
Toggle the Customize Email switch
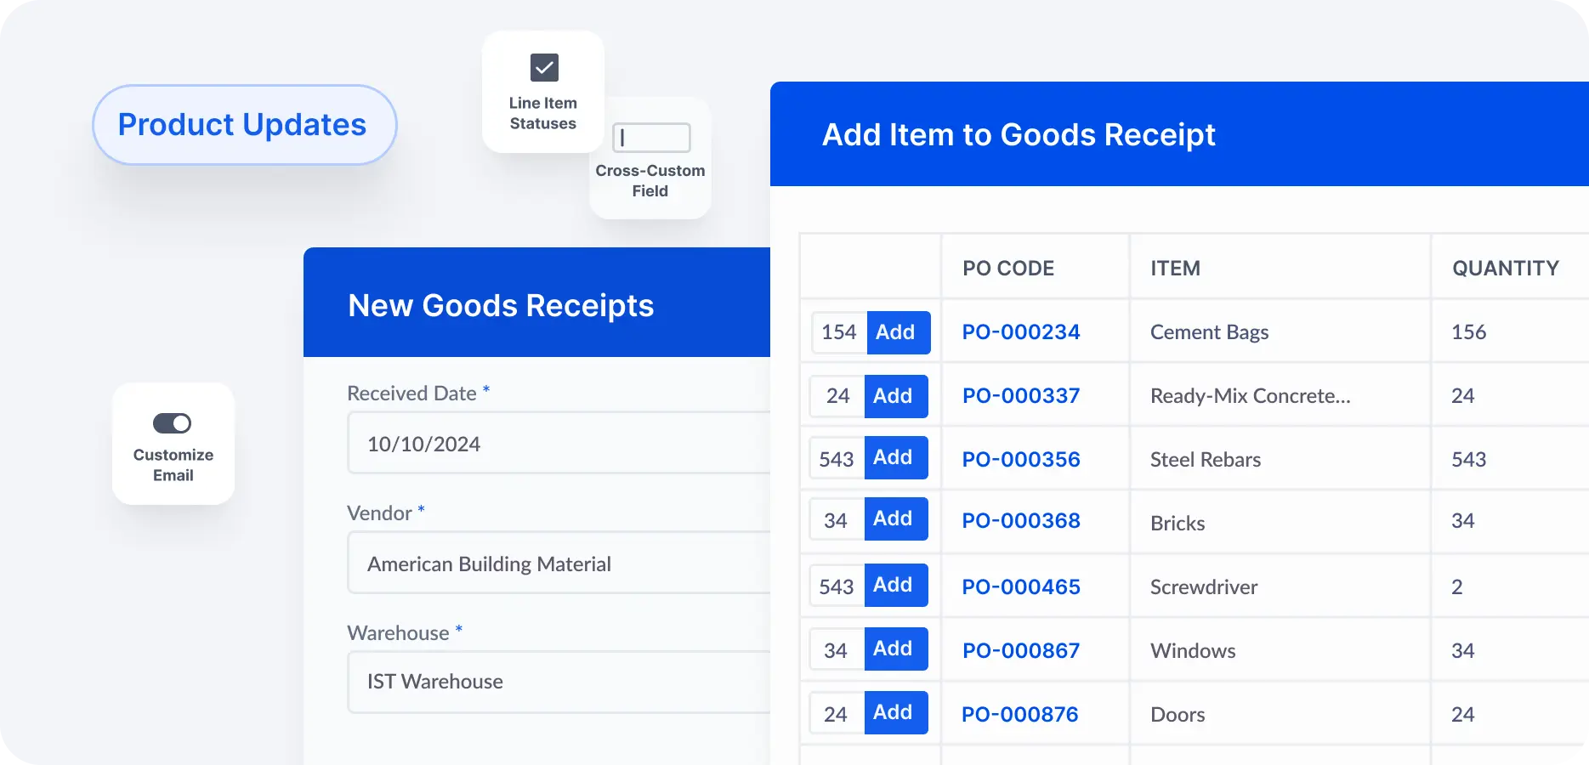point(172,423)
